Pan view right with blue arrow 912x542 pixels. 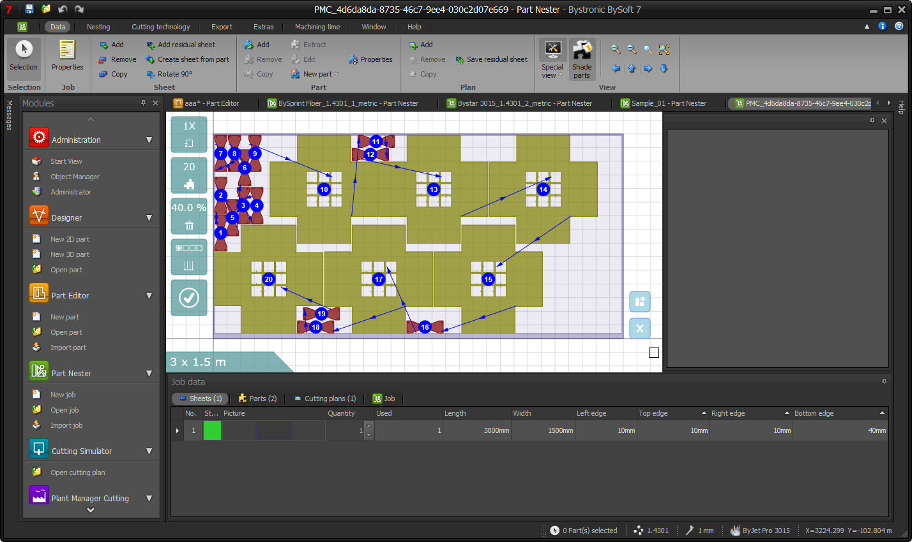[648, 68]
